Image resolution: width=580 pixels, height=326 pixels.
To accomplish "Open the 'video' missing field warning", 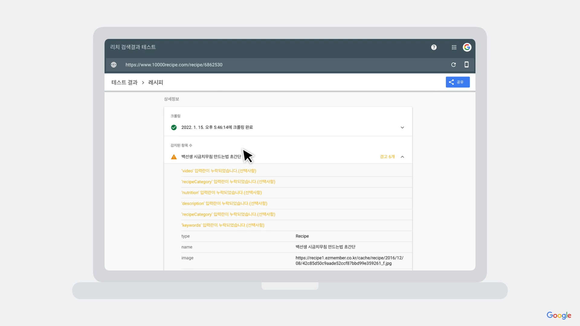I will [219, 171].
